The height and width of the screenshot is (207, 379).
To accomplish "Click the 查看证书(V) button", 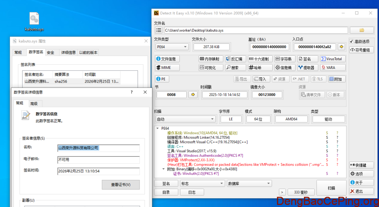I will [x=121, y=185].
